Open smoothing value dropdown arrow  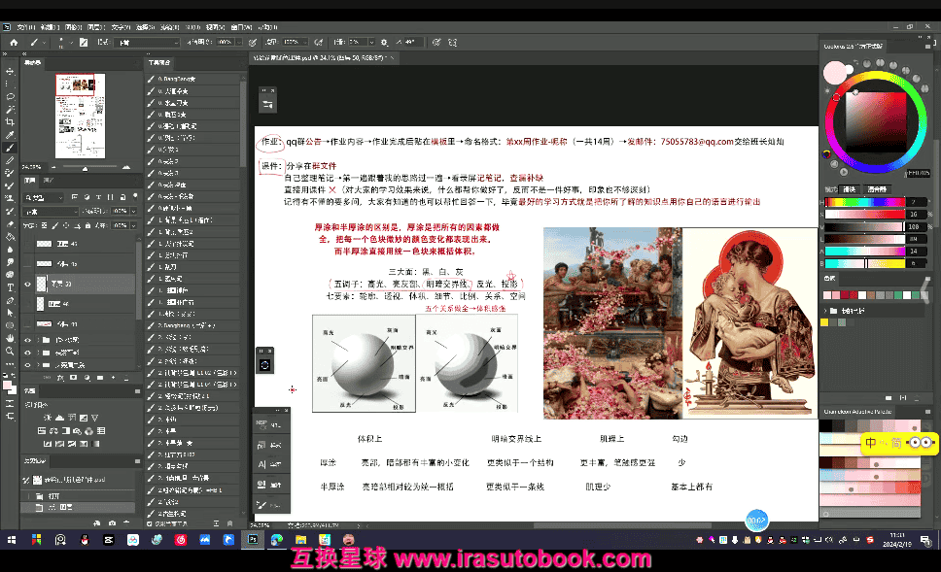click(371, 42)
